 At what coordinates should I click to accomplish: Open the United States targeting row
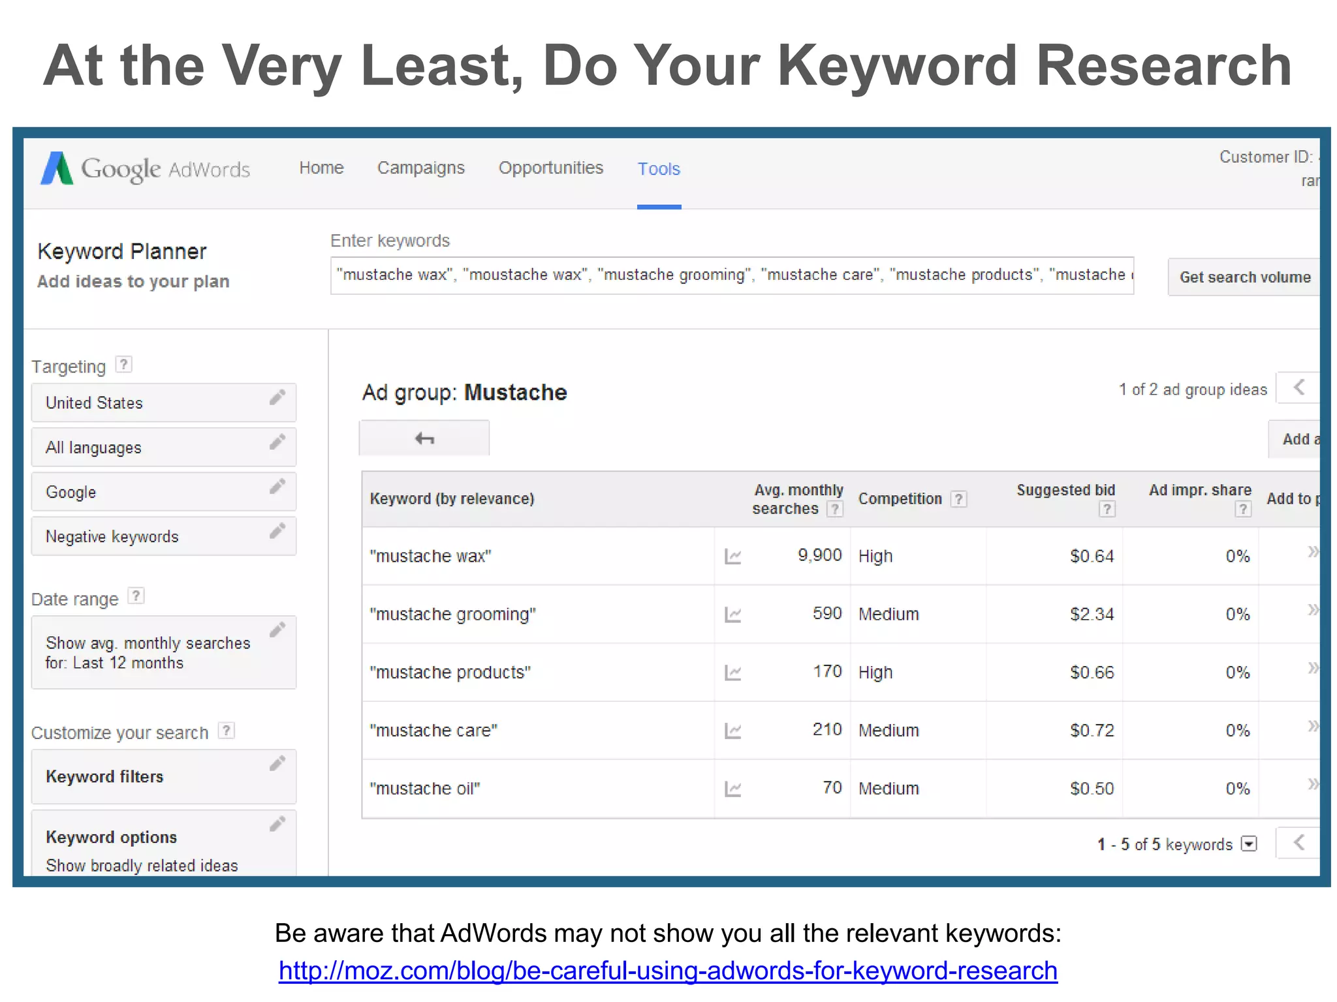click(x=164, y=403)
